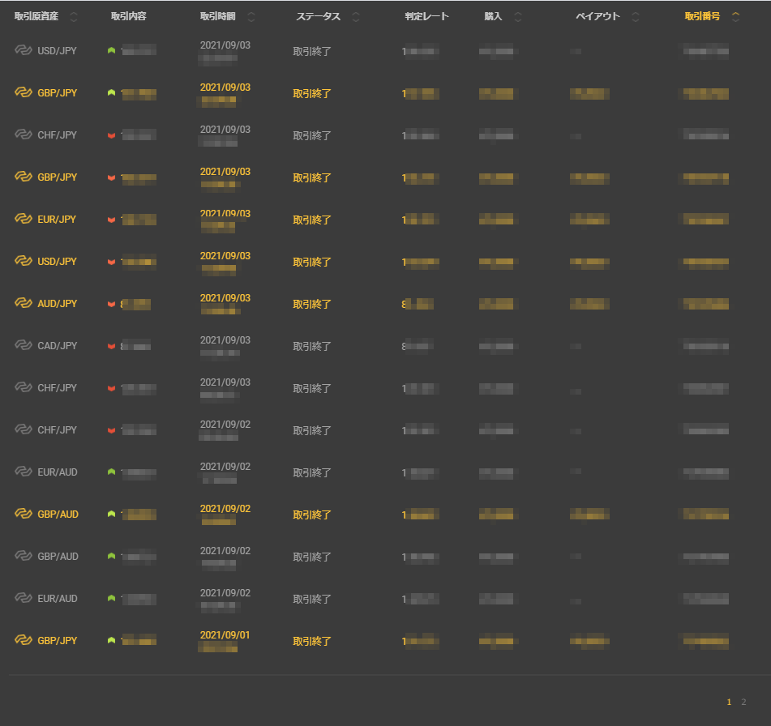The image size is (771, 726).
Task: Click the link icon beside AUD/JPY
Action: pos(23,303)
